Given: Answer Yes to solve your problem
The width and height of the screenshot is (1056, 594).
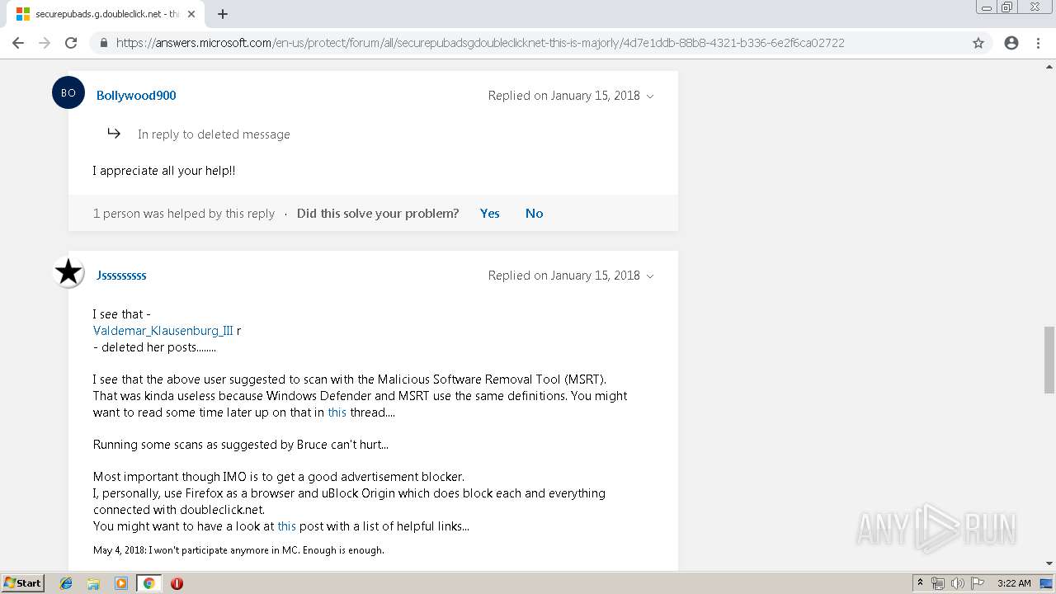Looking at the screenshot, I should click(489, 213).
